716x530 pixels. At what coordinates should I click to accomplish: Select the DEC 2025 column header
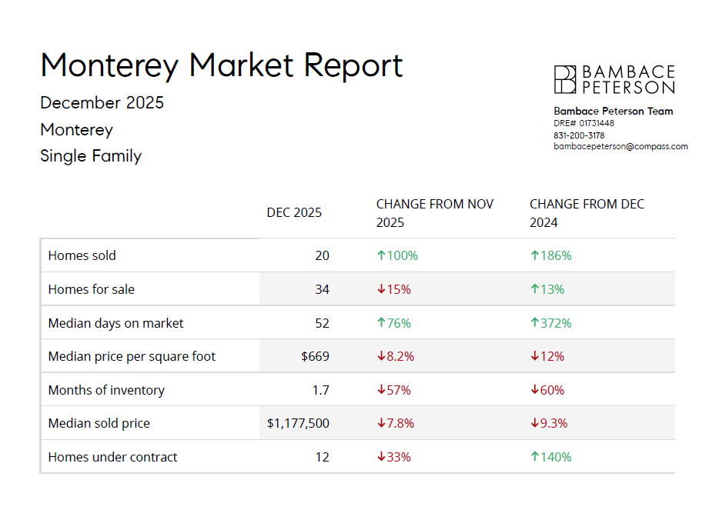coord(294,213)
